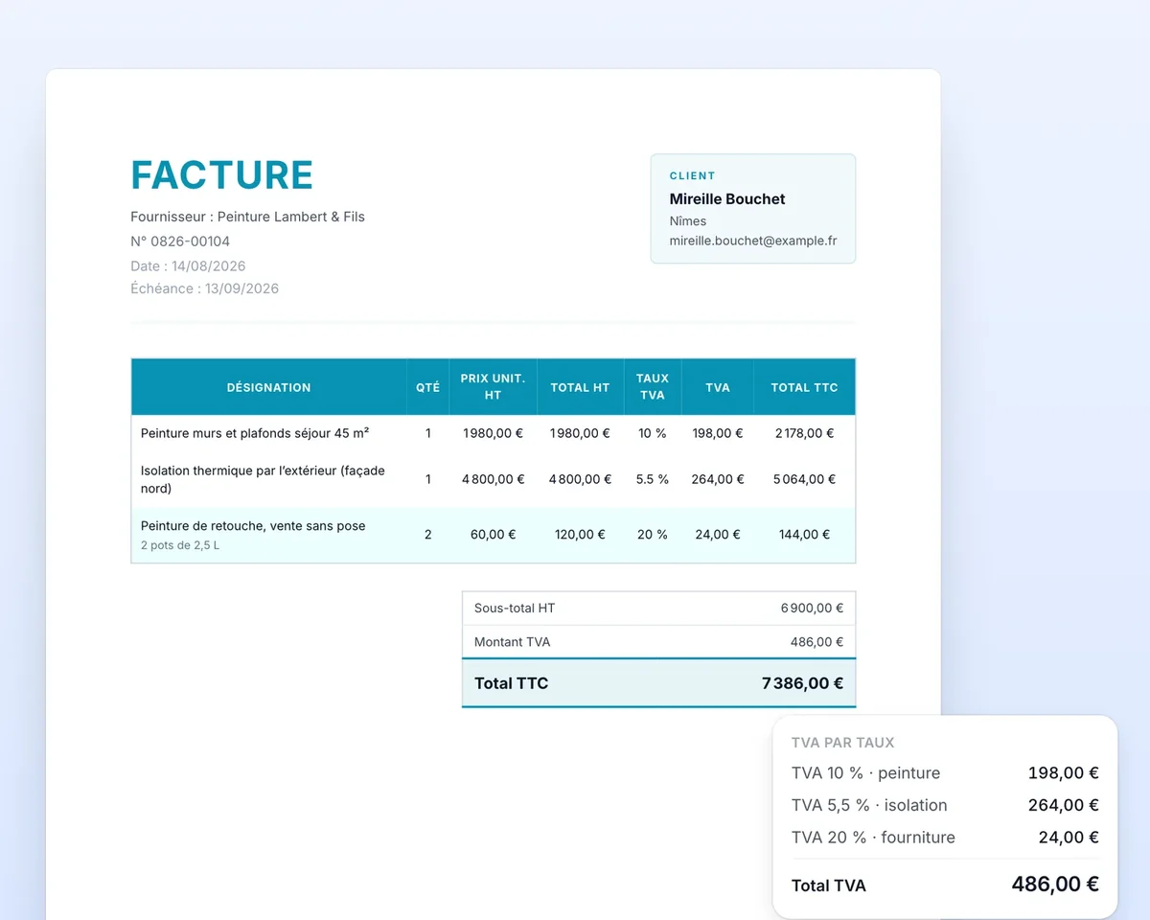1150x920 pixels.
Task: Select the PRIX UNIT. HT column header
Action: pos(493,387)
